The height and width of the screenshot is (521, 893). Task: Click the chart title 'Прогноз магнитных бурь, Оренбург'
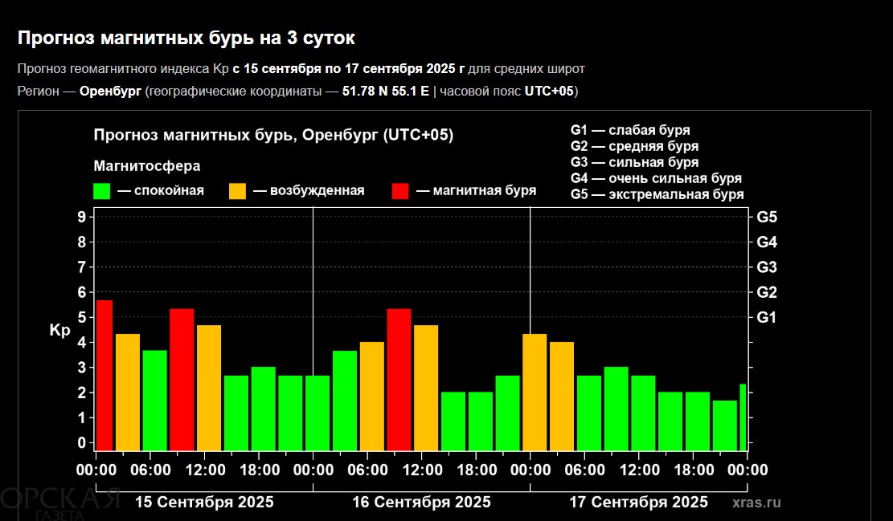coord(273,135)
